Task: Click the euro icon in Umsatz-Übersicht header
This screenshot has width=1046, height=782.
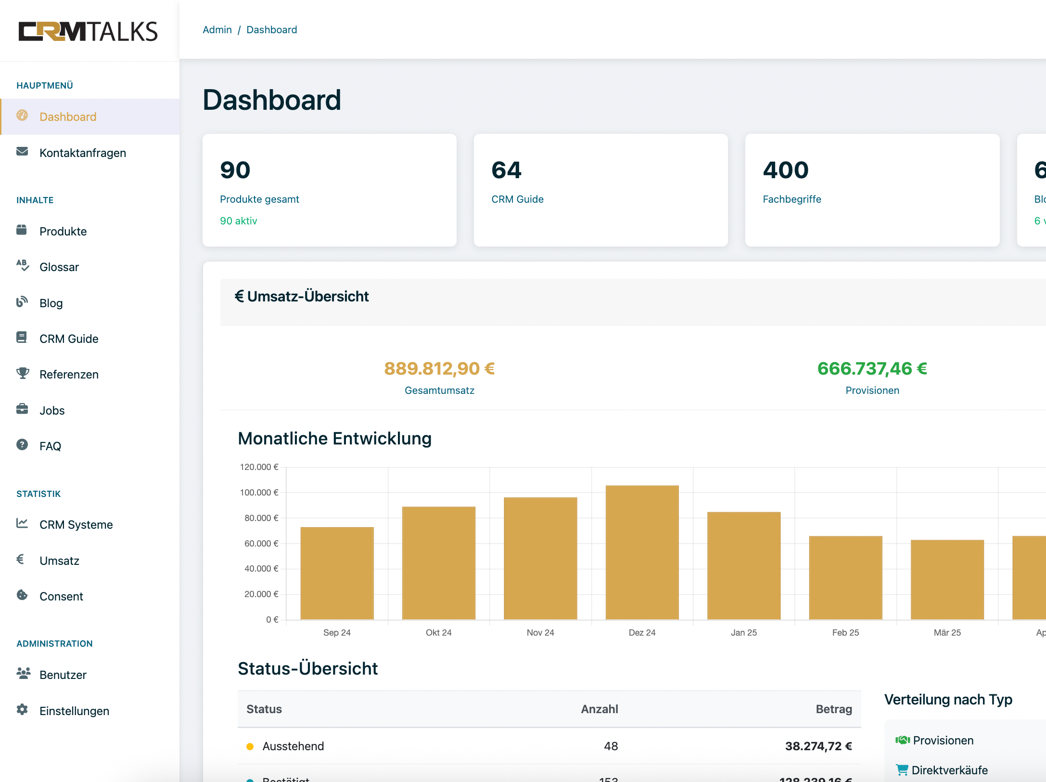Action: (x=239, y=296)
